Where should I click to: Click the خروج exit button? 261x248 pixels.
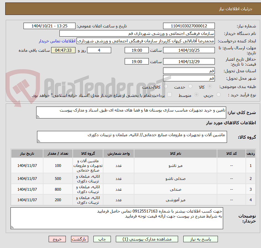(57, 239)
